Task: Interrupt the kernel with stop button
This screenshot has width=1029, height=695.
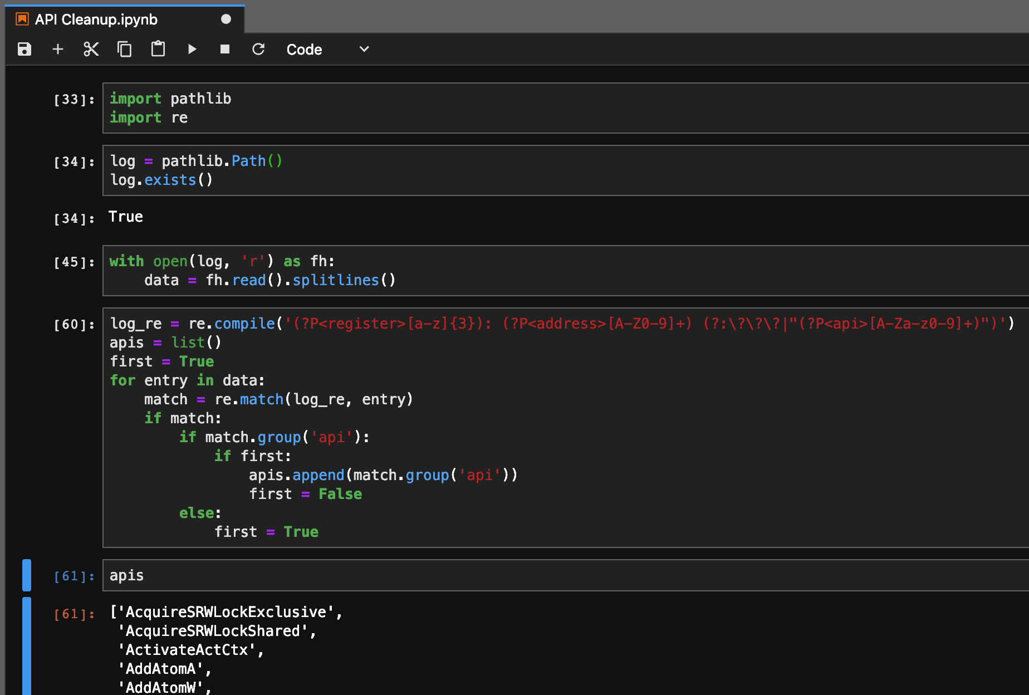Action: 225,50
